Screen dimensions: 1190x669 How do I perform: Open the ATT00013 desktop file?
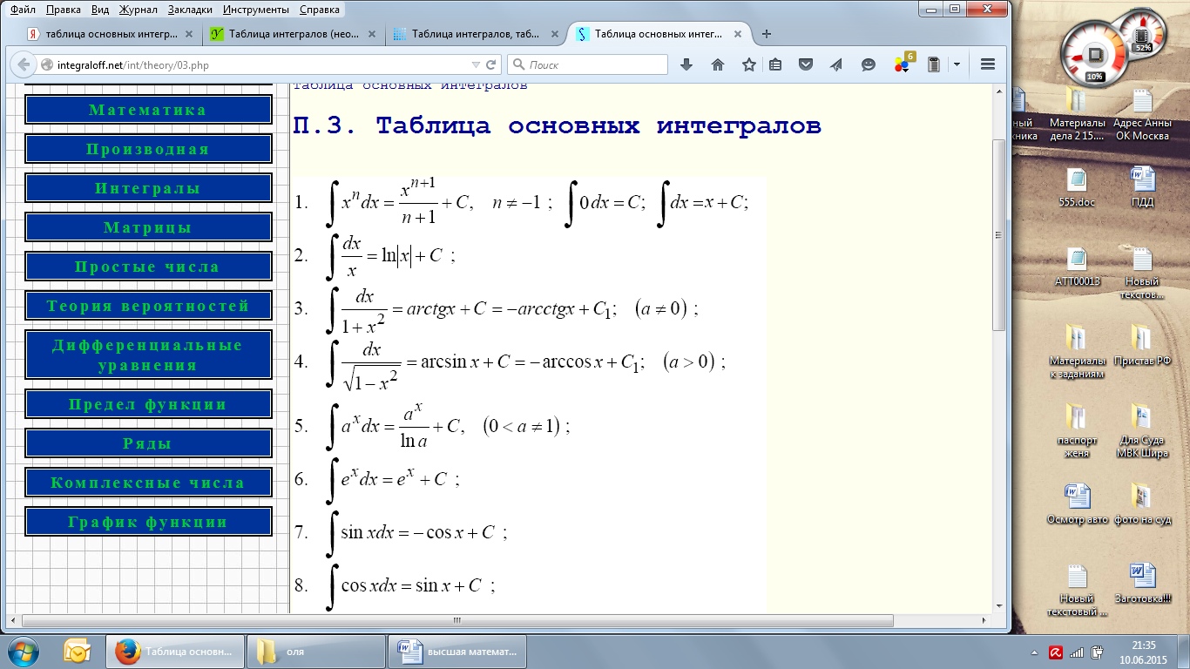[x=1078, y=267]
